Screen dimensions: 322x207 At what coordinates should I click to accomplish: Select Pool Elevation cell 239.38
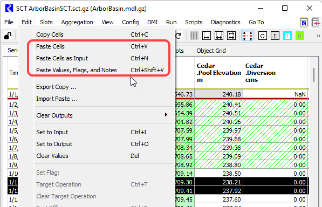pos(218,148)
